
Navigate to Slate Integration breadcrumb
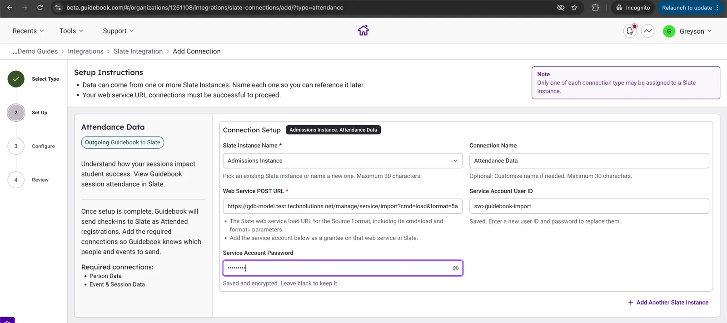pyautogui.click(x=138, y=51)
